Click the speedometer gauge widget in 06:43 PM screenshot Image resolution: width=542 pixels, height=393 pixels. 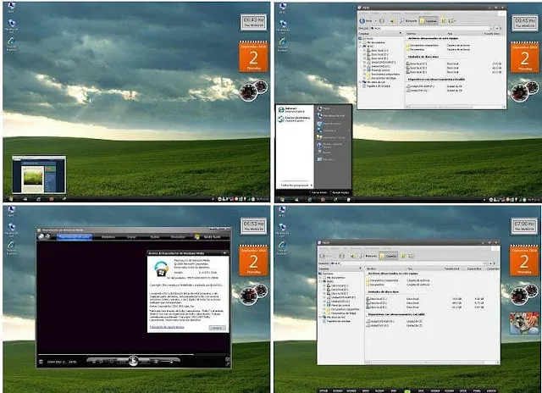(x=253, y=91)
